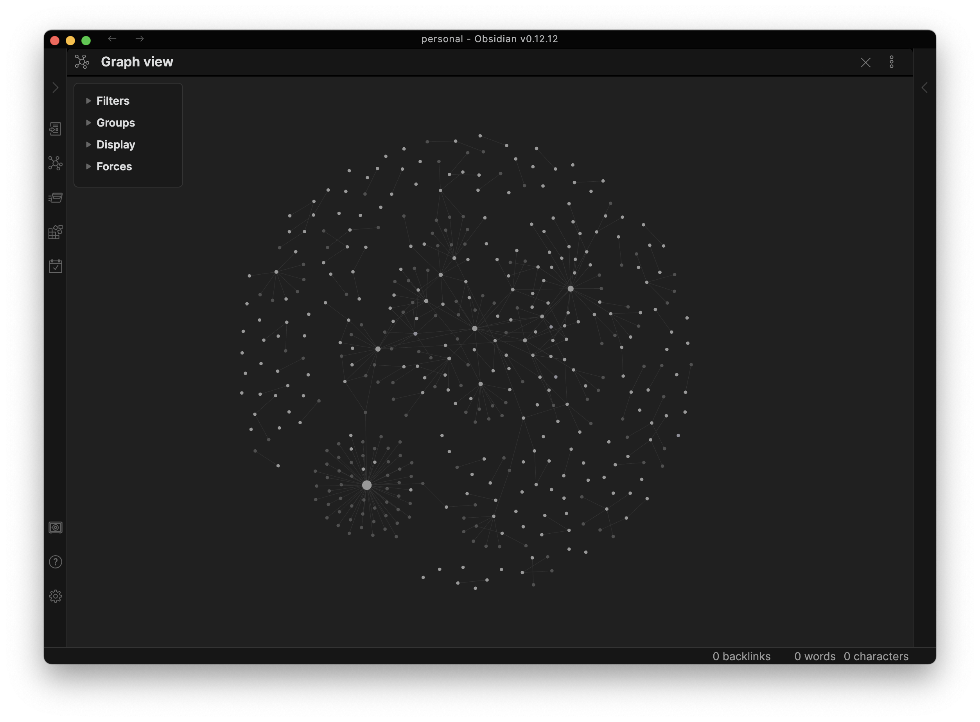980x722 pixels.
Task: Click the table blocks plugin icon
Action: 55,232
